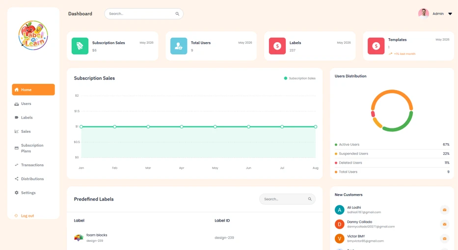This screenshot has height=250, width=458.
Task: Click Victor BMY's orange V avatar
Action: pos(339,238)
